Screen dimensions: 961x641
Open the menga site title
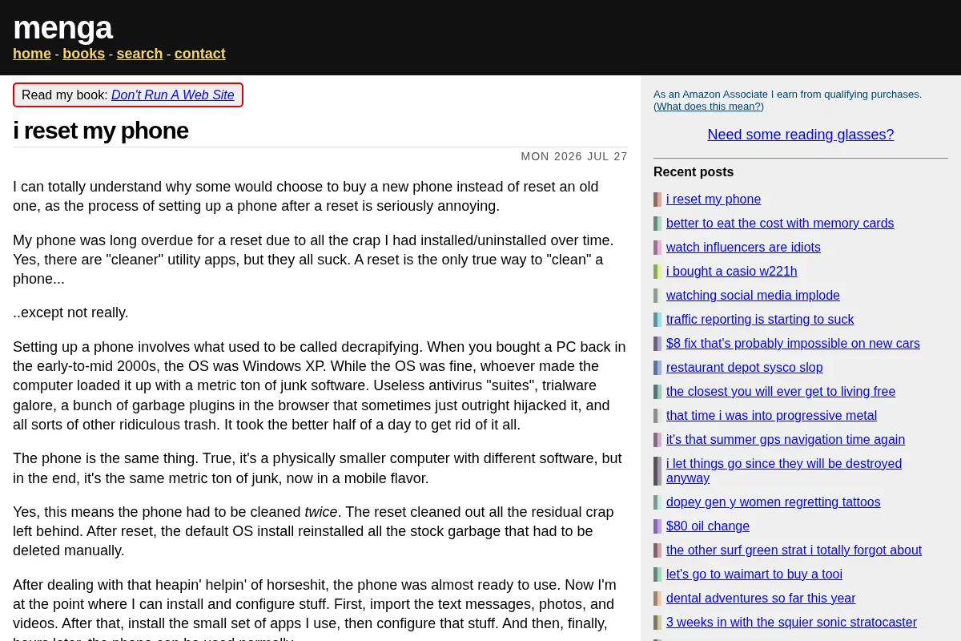click(x=62, y=27)
